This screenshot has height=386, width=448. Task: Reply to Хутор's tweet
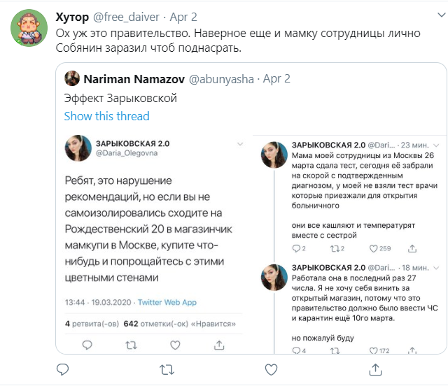(62, 368)
